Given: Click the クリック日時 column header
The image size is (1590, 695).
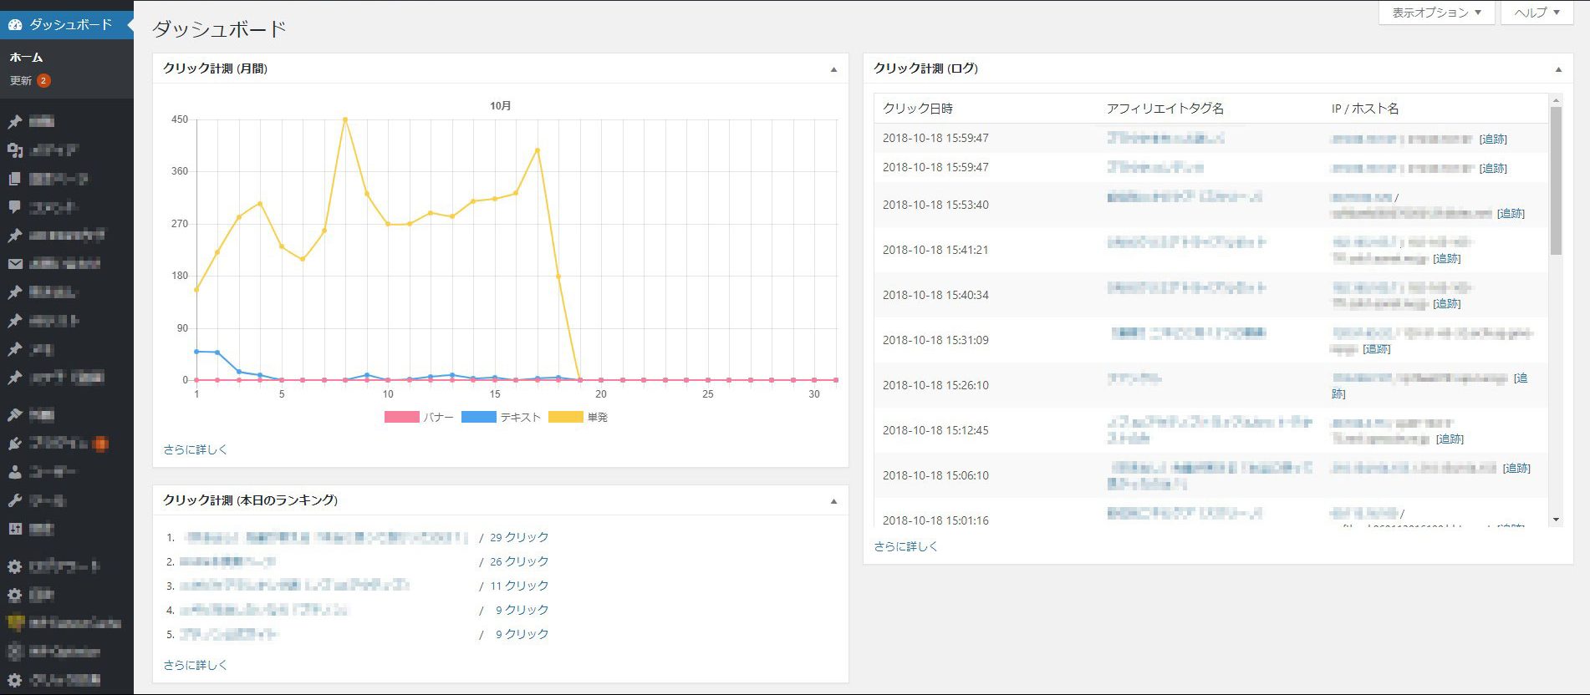Looking at the screenshot, I should click(x=918, y=109).
